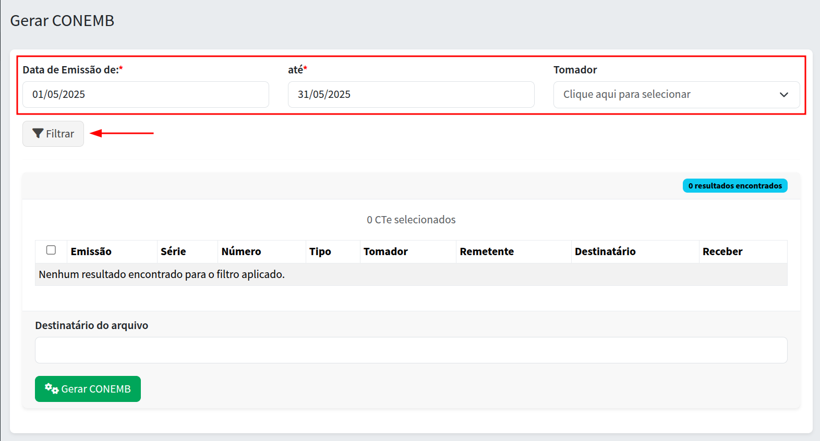Click the funnel icon on the Filtrar button
Screen dimensions: 820x441
[x=38, y=134]
